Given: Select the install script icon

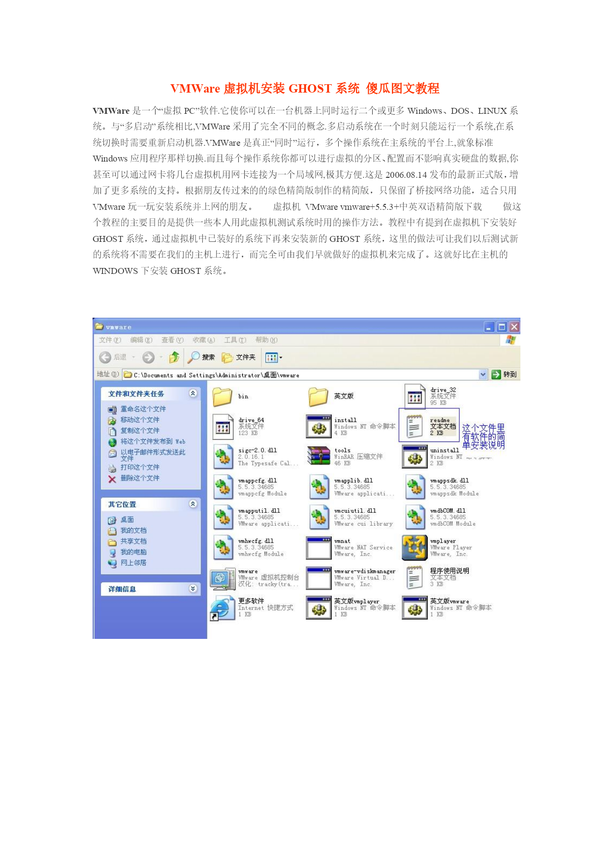Looking at the screenshot, I should point(319,427).
